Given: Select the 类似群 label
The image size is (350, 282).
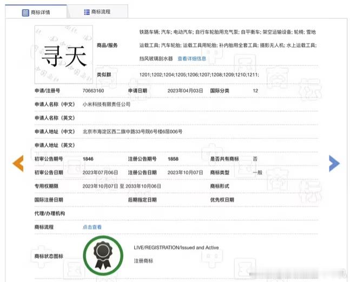Looking at the screenshot, I should pyautogui.click(x=104, y=75).
